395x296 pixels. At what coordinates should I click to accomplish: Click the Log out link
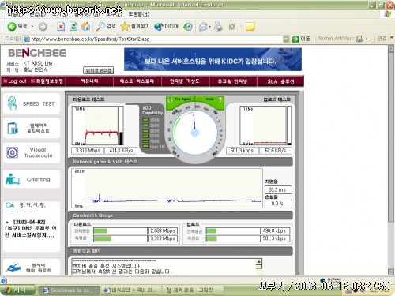click(15, 81)
